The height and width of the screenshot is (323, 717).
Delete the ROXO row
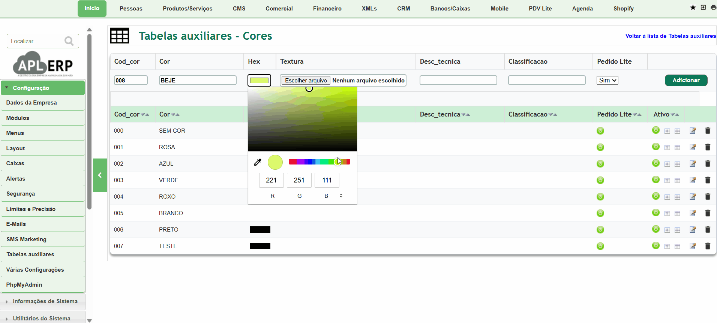708,197
